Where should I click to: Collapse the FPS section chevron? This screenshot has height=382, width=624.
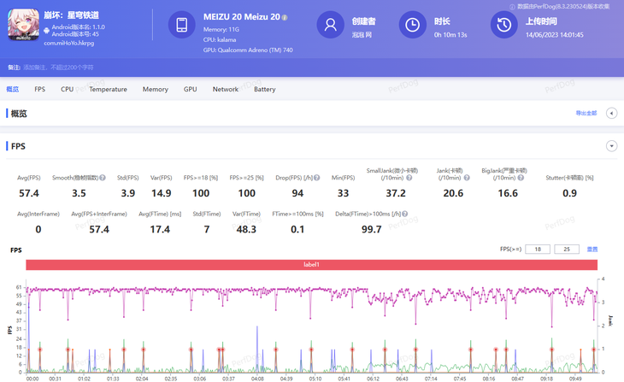612,146
